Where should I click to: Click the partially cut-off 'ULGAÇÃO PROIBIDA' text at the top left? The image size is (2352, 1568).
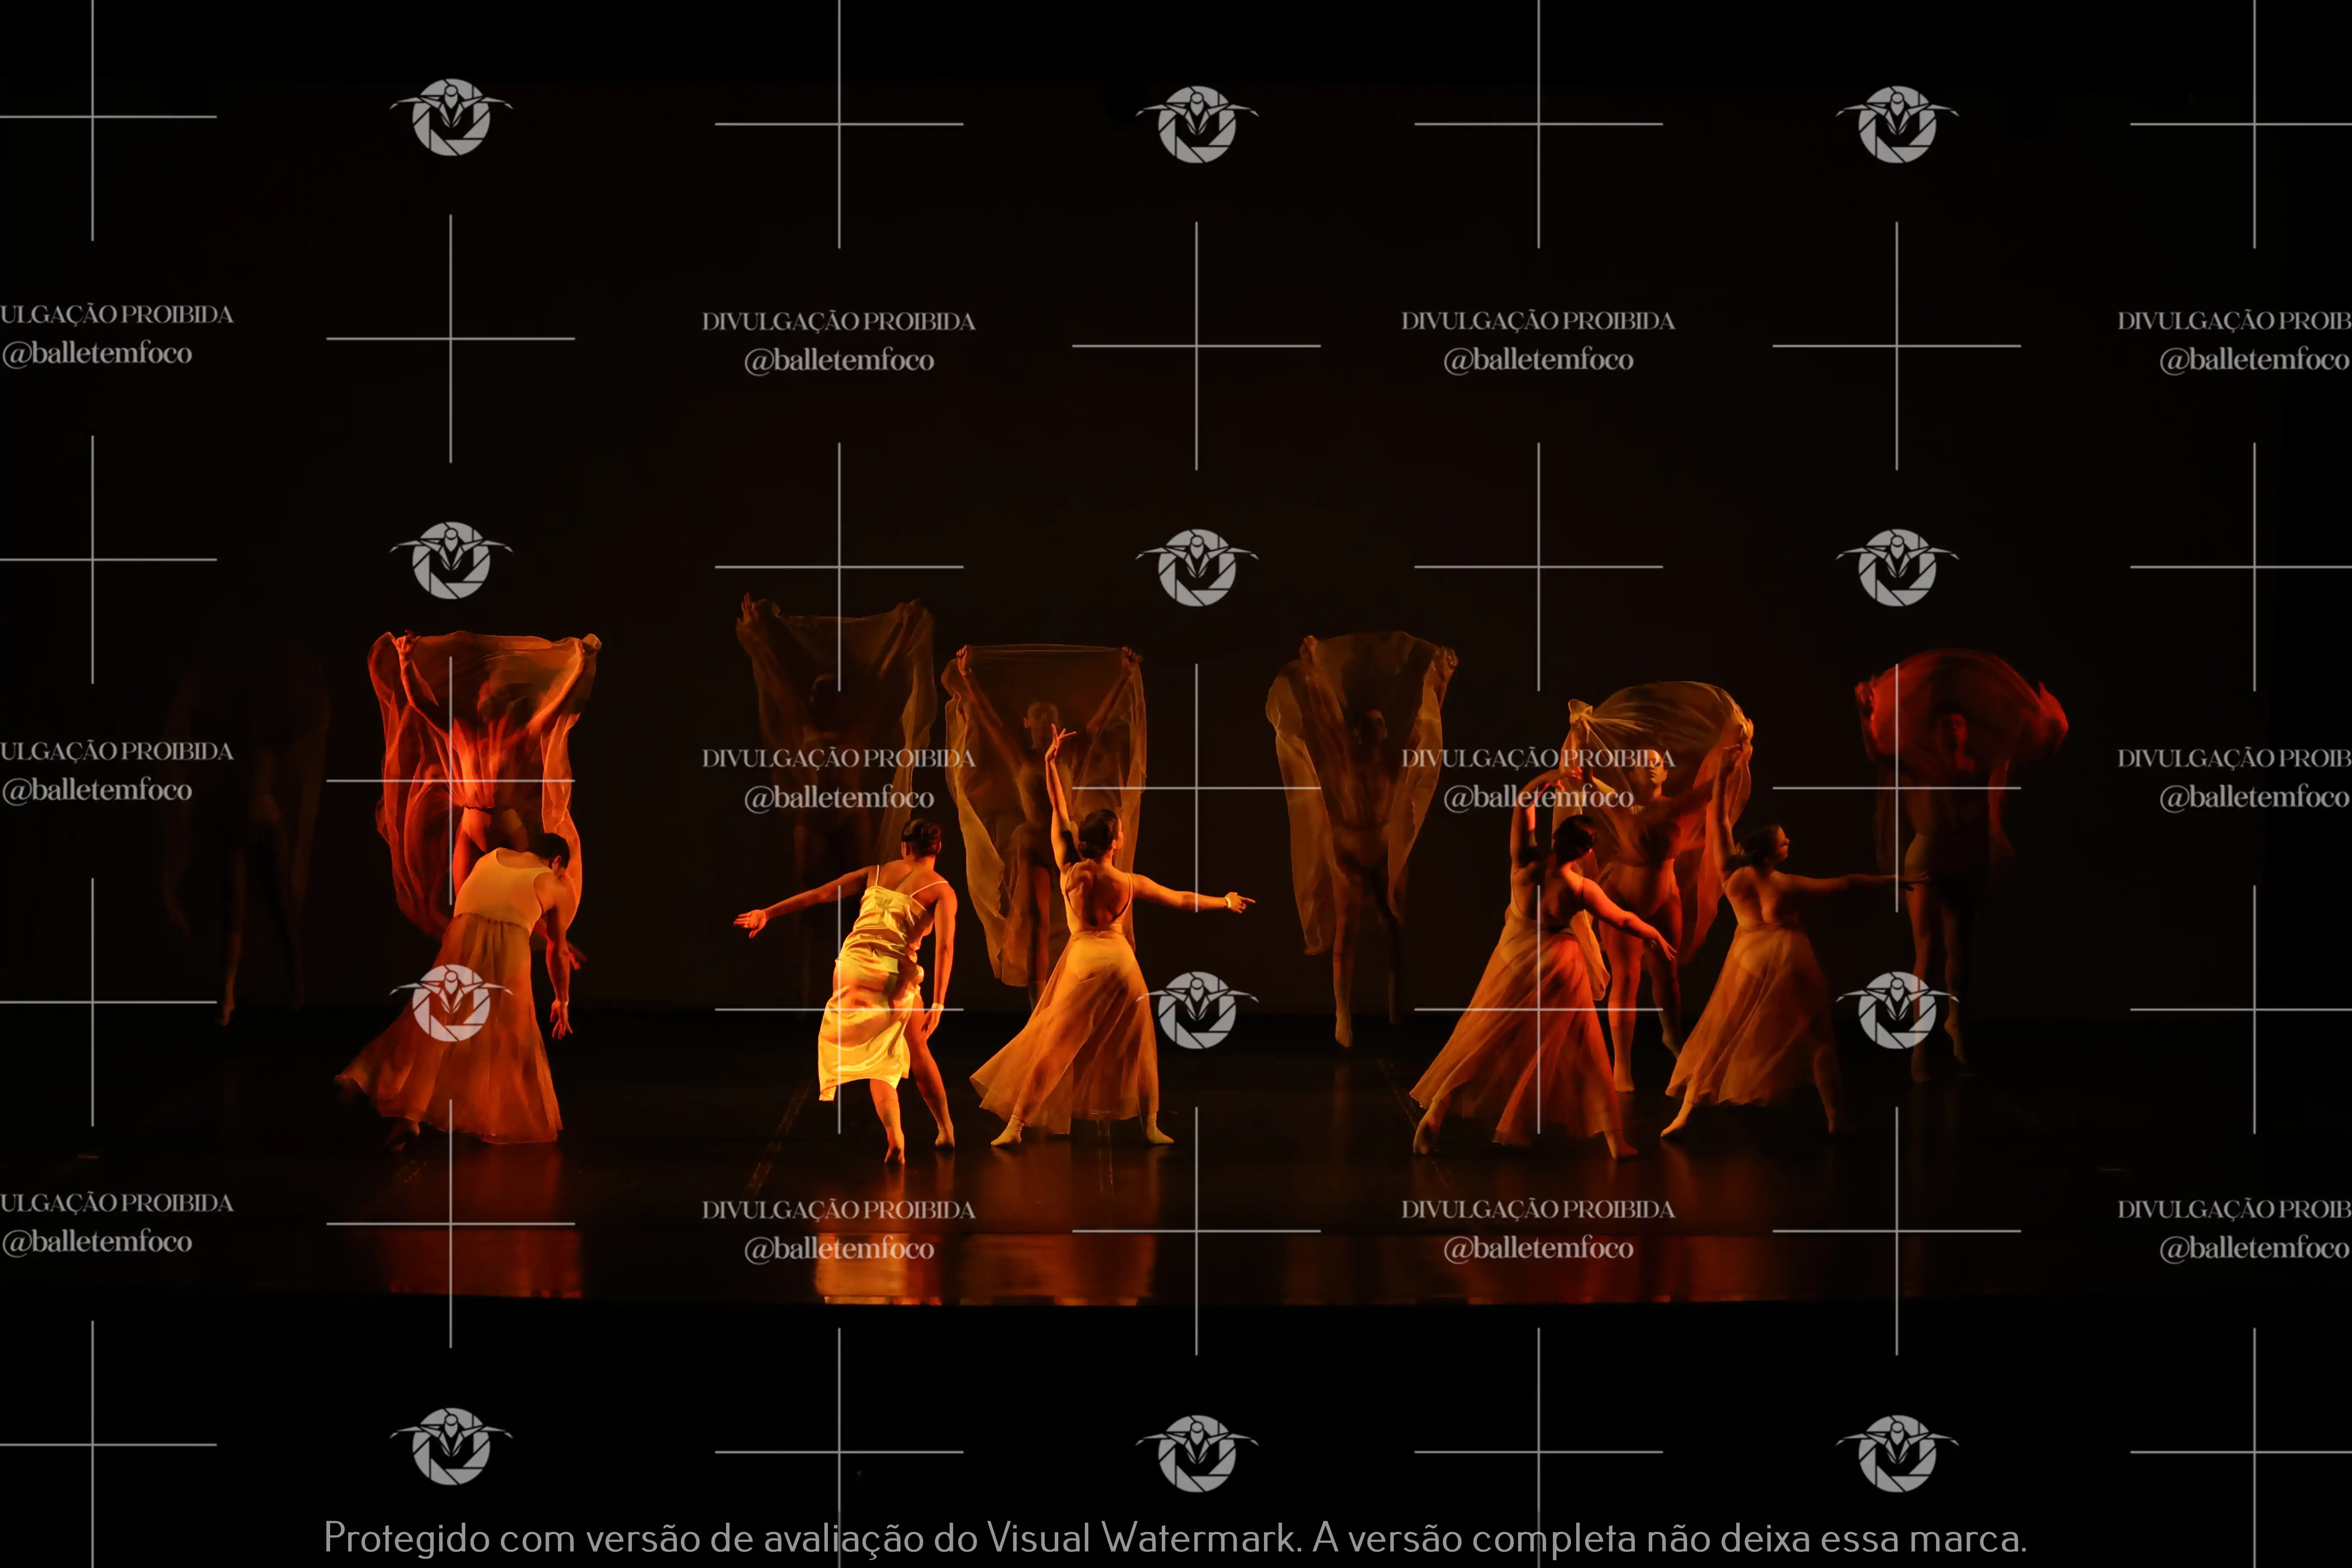(117, 314)
